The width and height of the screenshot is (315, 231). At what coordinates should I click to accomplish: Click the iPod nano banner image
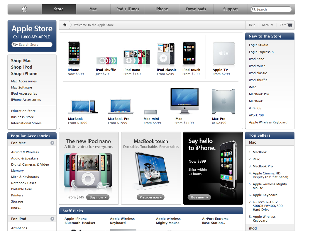coord(88,171)
